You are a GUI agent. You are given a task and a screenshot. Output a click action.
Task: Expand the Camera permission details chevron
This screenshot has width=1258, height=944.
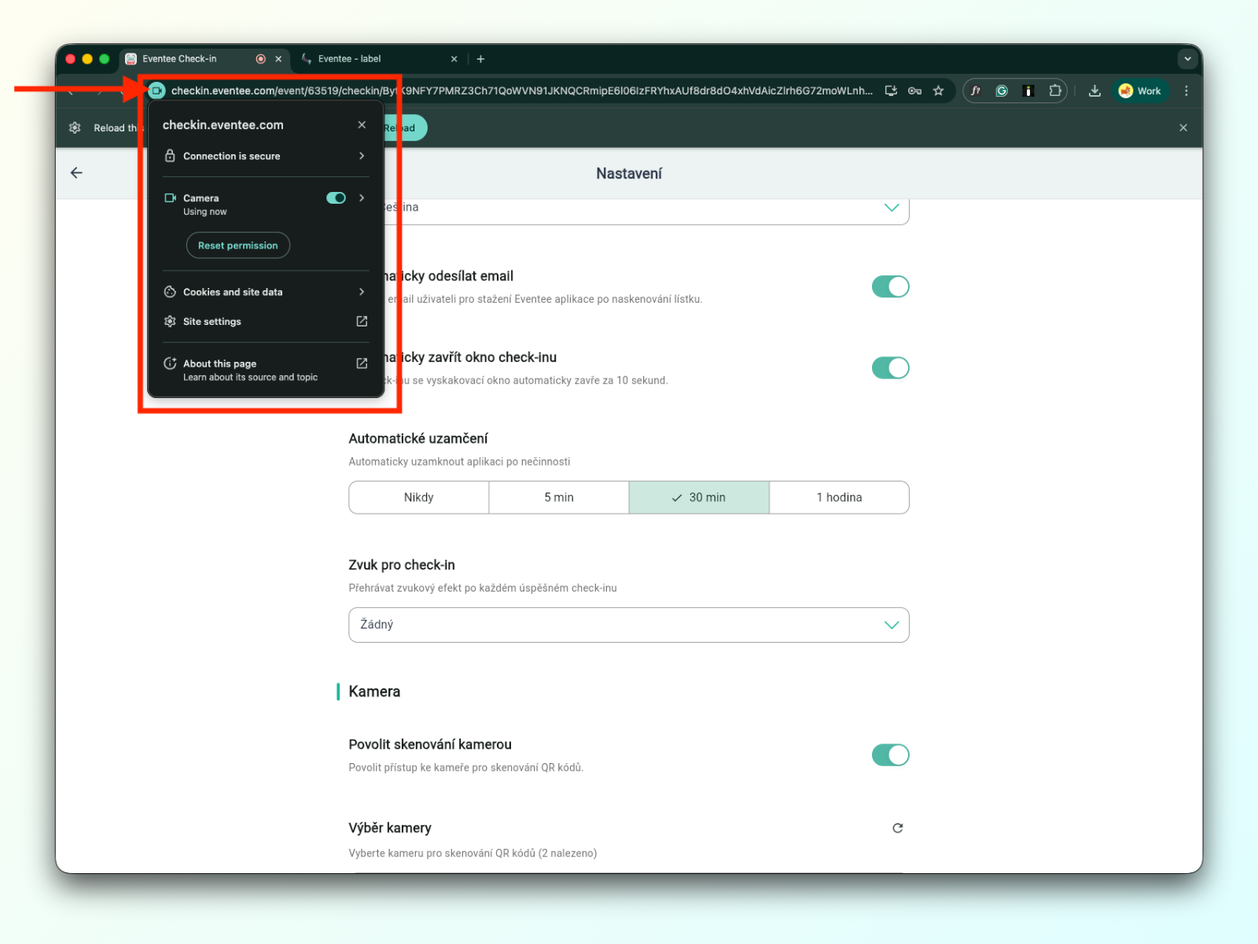[362, 198]
